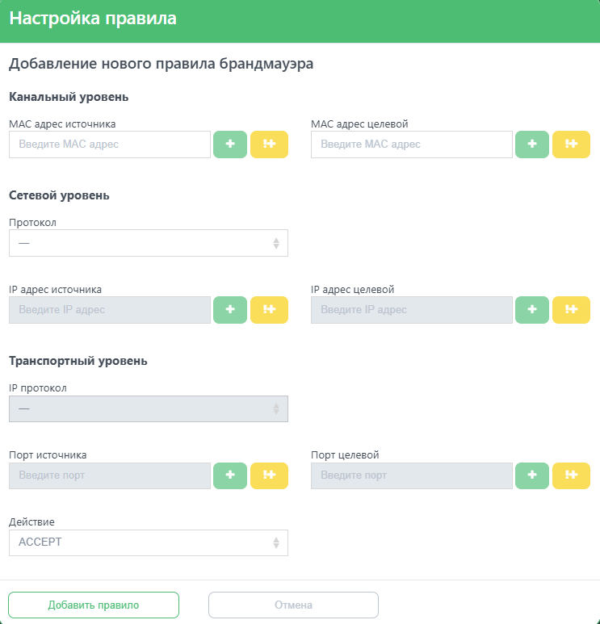Click green plus for target IP address
Image resolution: width=600 pixels, height=624 pixels.
click(532, 310)
